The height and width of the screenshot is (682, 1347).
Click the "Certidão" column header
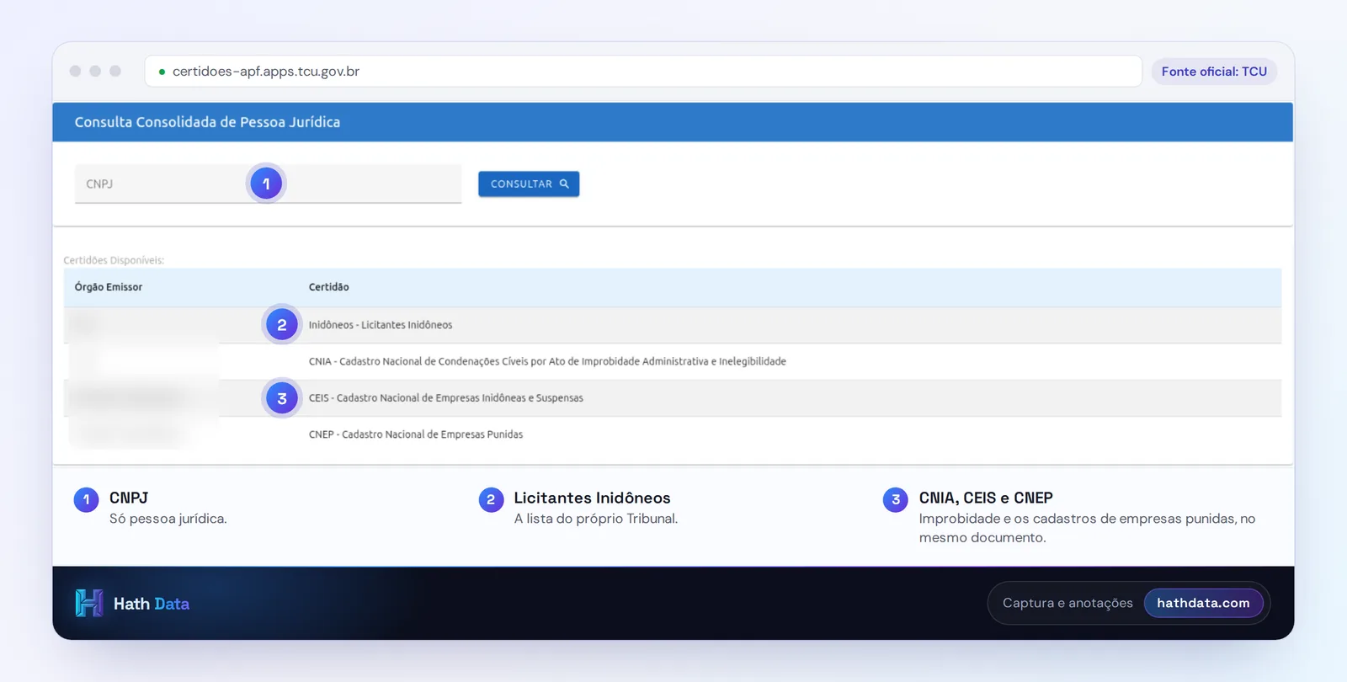pyautogui.click(x=328, y=287)
